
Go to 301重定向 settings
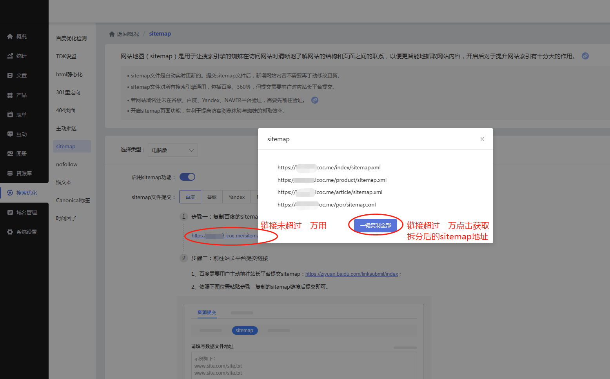pos(68,92)
